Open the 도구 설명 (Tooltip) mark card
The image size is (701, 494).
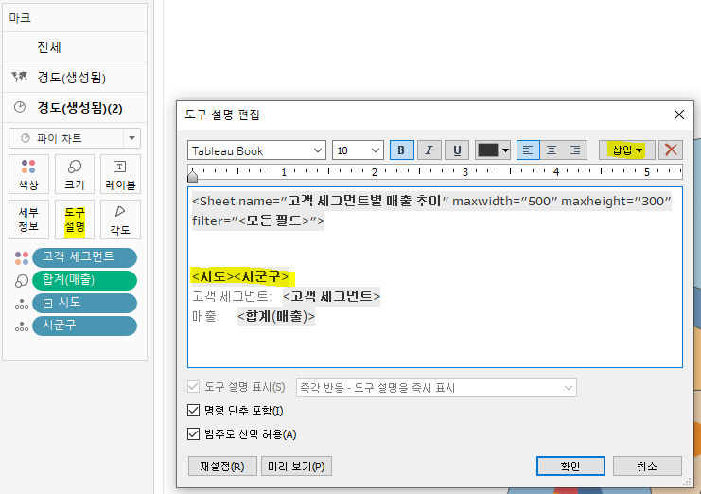pyautogui.click(x=75, y=220)
